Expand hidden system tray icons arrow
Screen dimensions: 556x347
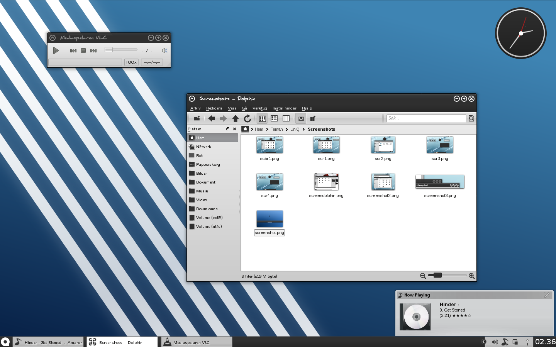483,342
